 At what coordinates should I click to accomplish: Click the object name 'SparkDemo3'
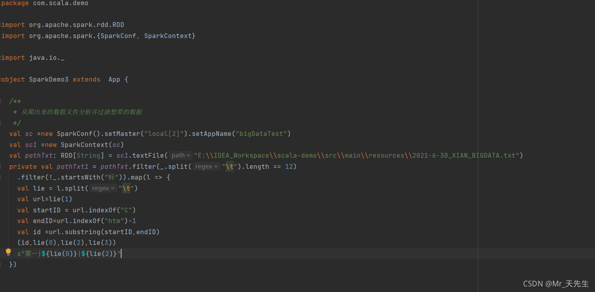pos(49,80)
